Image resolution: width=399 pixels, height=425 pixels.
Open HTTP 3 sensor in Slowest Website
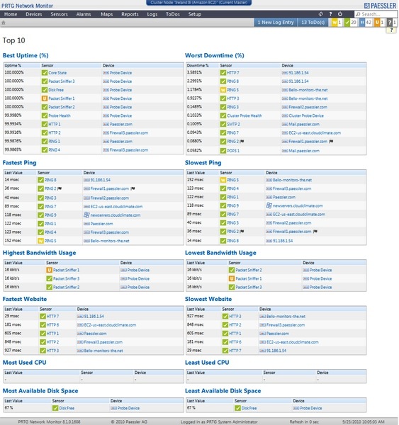tap(235, 317)
